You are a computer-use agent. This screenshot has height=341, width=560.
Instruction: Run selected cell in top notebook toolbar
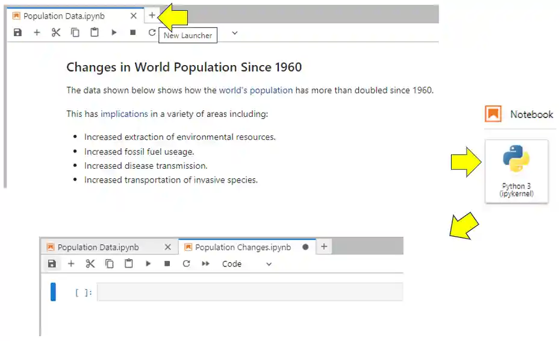point(114,33)
